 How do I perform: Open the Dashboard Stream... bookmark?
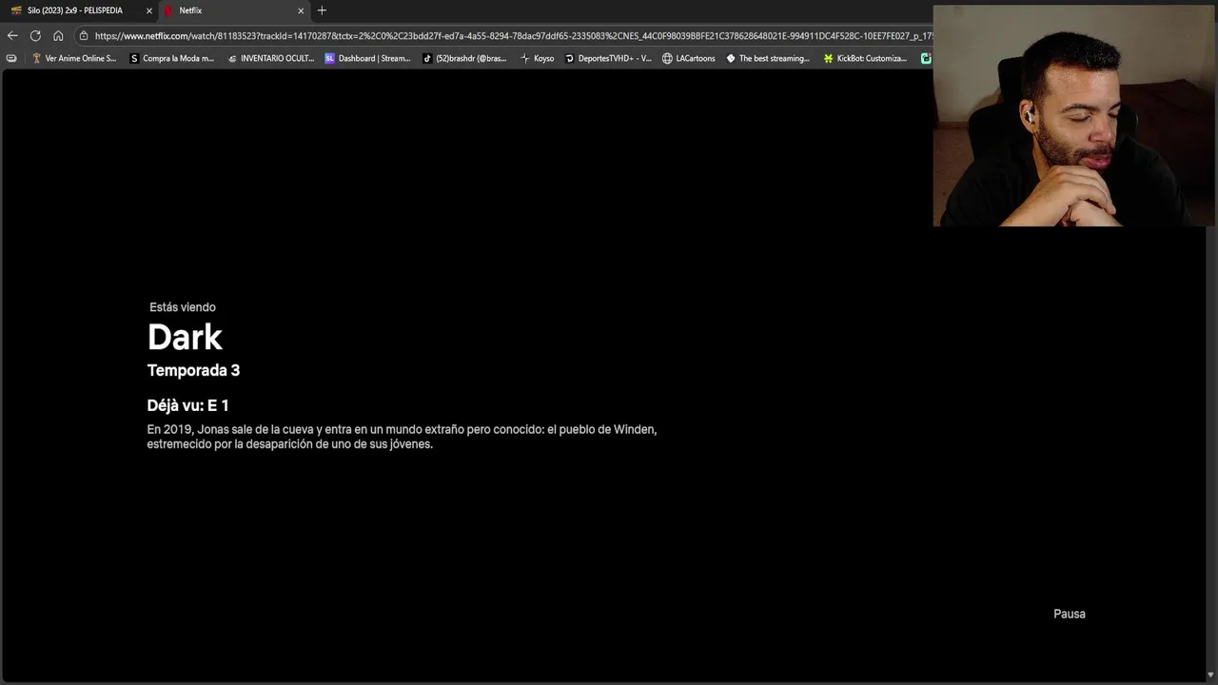click(x=368, y=58)
